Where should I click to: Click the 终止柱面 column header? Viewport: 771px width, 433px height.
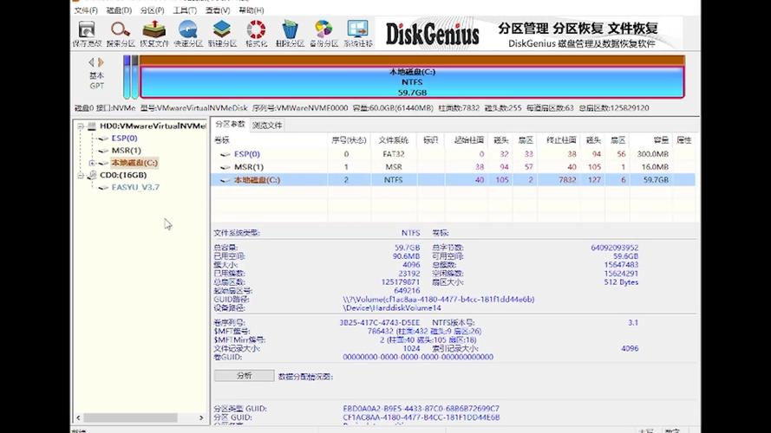pyautogui.click(x=561, y=140)
